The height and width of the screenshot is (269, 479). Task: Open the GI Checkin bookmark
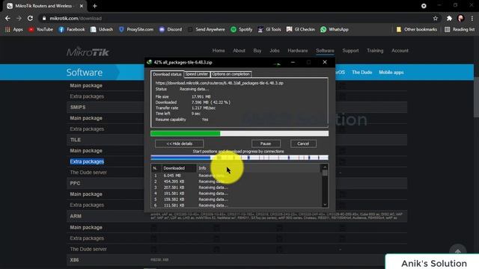[x=301, y=30]
